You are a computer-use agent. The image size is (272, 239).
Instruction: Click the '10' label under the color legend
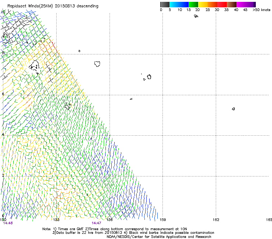click(x=180, y=10)
